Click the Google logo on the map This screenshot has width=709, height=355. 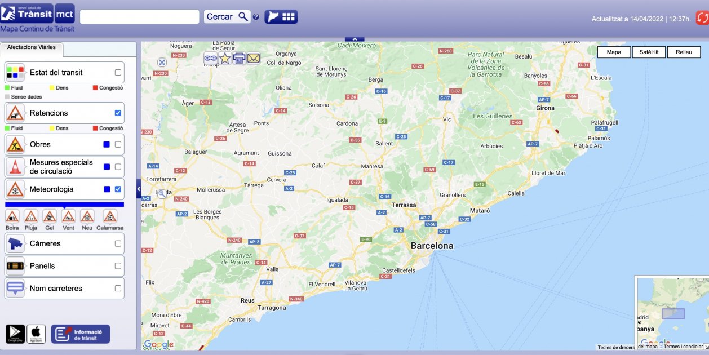click(159, 344)
